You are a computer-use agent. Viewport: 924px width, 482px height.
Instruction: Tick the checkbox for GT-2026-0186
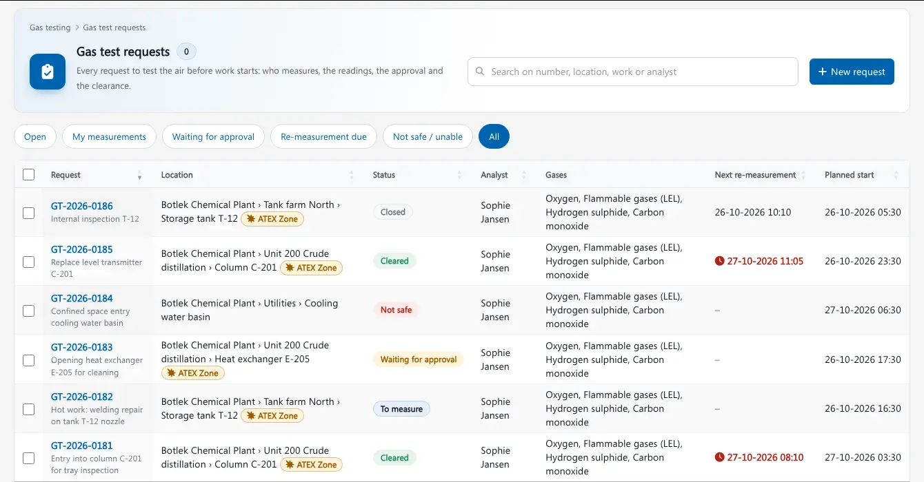28,213
